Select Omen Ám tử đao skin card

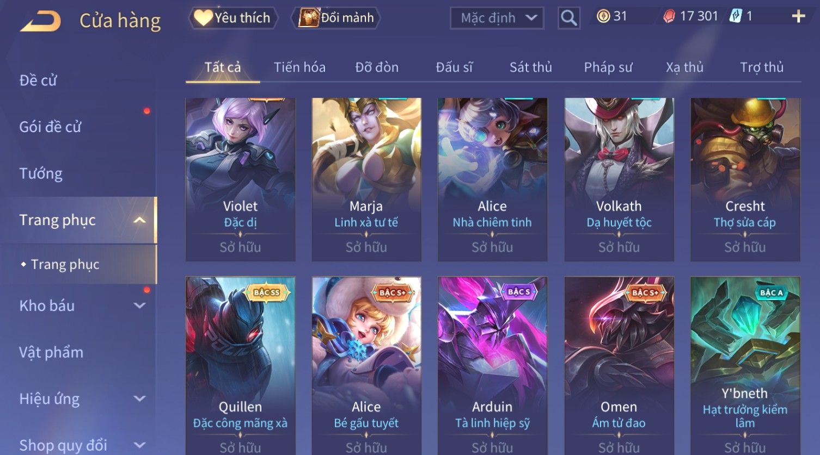619,365
